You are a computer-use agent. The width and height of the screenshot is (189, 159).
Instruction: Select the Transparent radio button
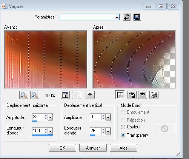[x=123, y=135]
